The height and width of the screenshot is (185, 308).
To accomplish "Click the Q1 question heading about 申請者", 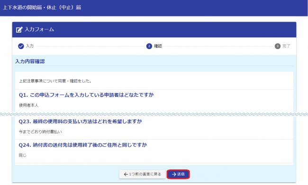I will (86, 95).
